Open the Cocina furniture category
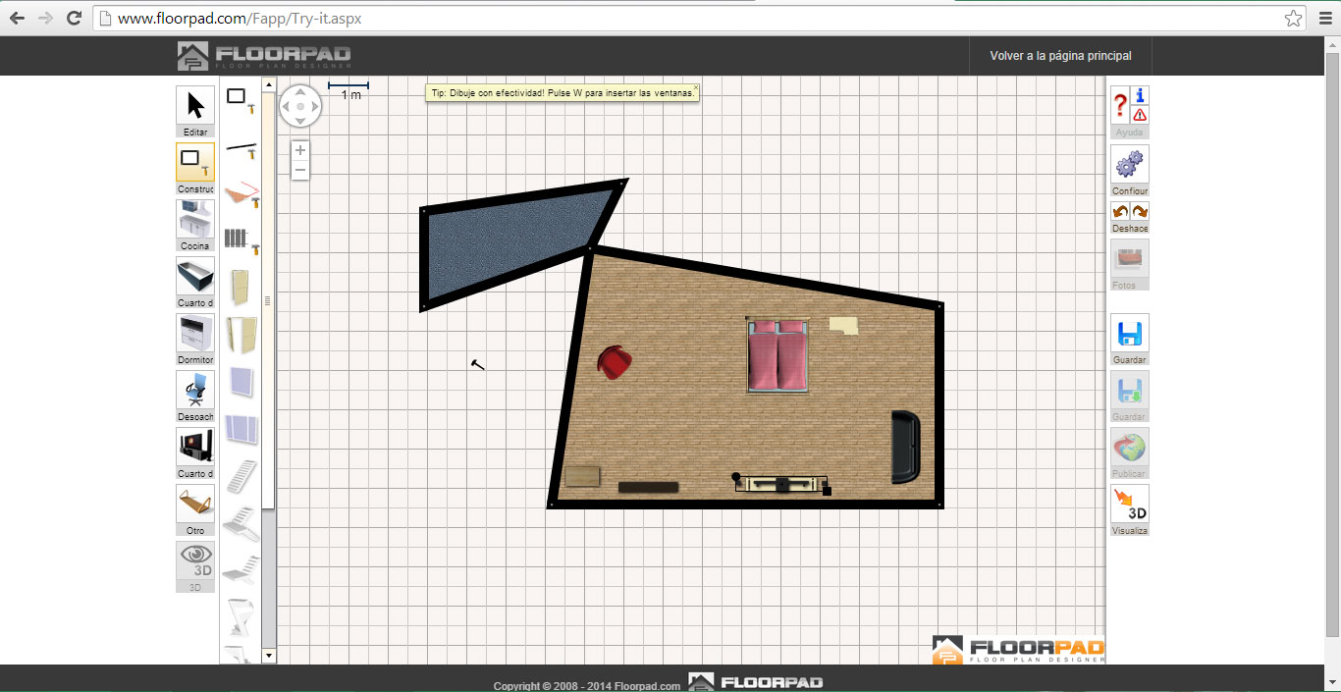1341x692 pixels. coord(194,220)
